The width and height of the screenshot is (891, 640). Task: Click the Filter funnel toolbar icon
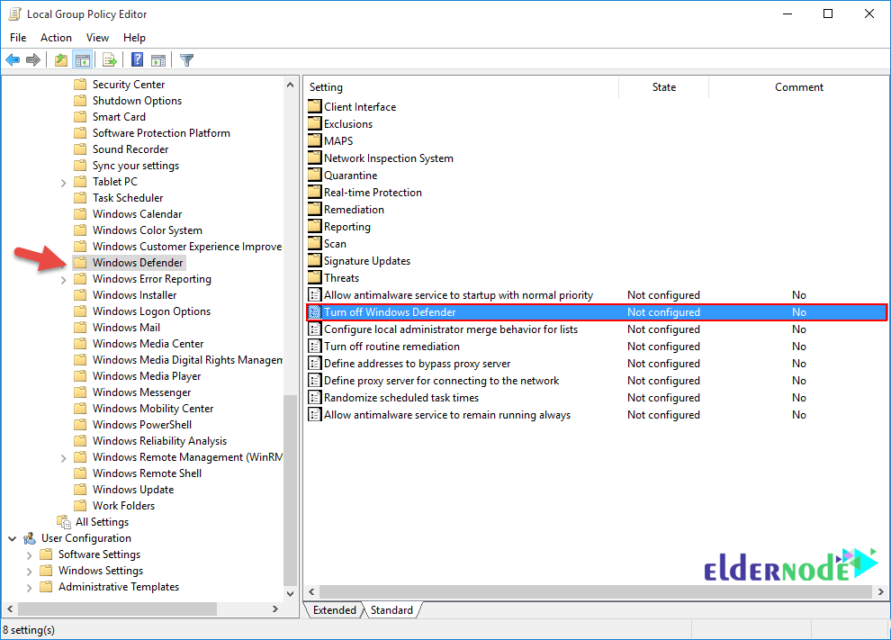(186, 59)
